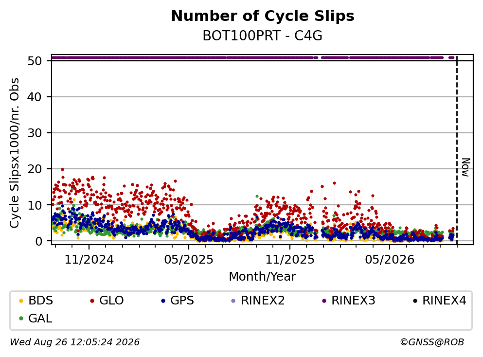Click the 05/2026 x-axis tick label
483x357 pixels.
click(390, 260)
